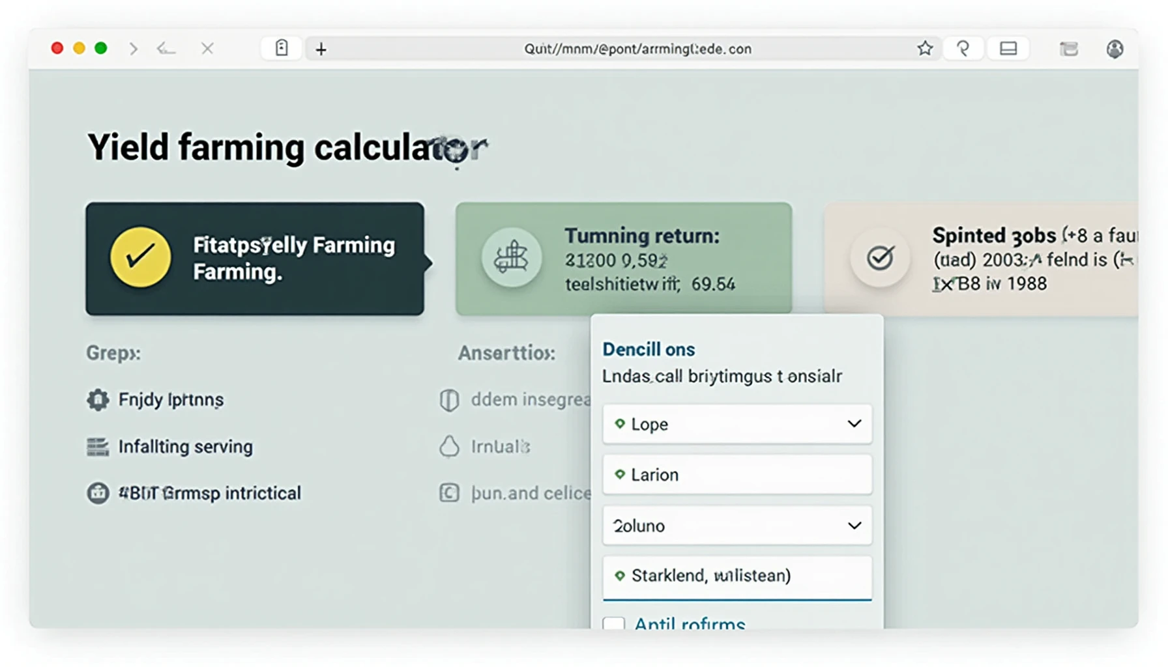Viewport: 1168px width, 667px height.
Task: Stop loading with the X button
Action: pyautogui.click(x=207, y=49)
